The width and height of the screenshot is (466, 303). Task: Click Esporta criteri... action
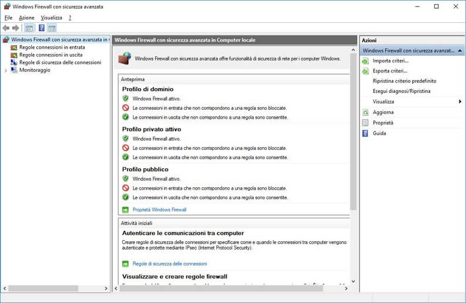coord(390,71)
